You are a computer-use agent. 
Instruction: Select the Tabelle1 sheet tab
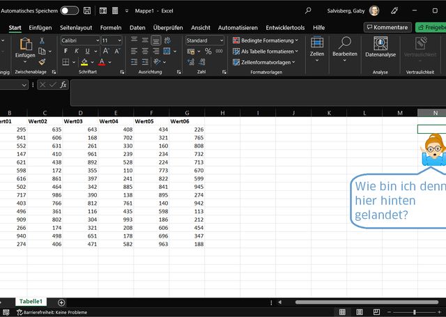point(31,302)
